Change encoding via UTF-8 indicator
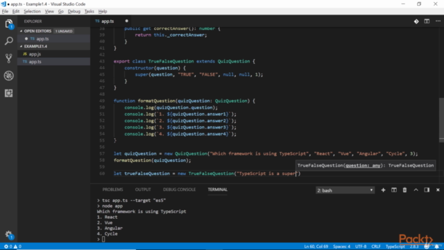444x250 pixels. pos(361,247)
